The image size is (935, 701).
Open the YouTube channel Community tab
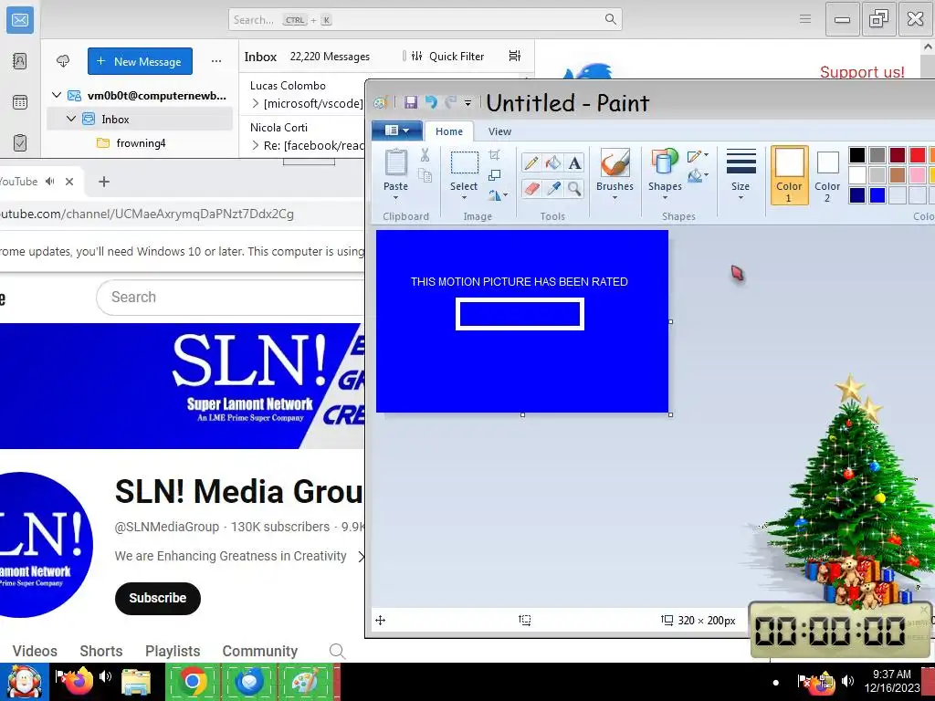(260, 651)
